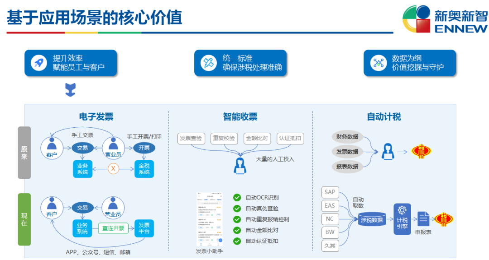
Task: Click the network nodes icon beside 数据为纲
Action: click(x=378, y=63)
